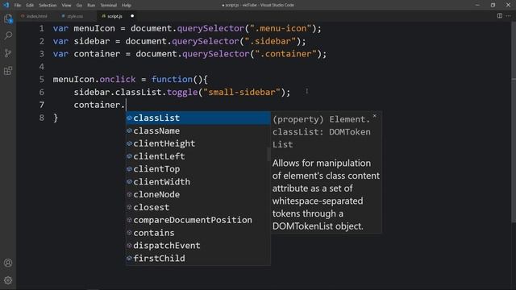Select cloneNode suggestion
This screenshot has width=516, height=290.
pos(198,195)
